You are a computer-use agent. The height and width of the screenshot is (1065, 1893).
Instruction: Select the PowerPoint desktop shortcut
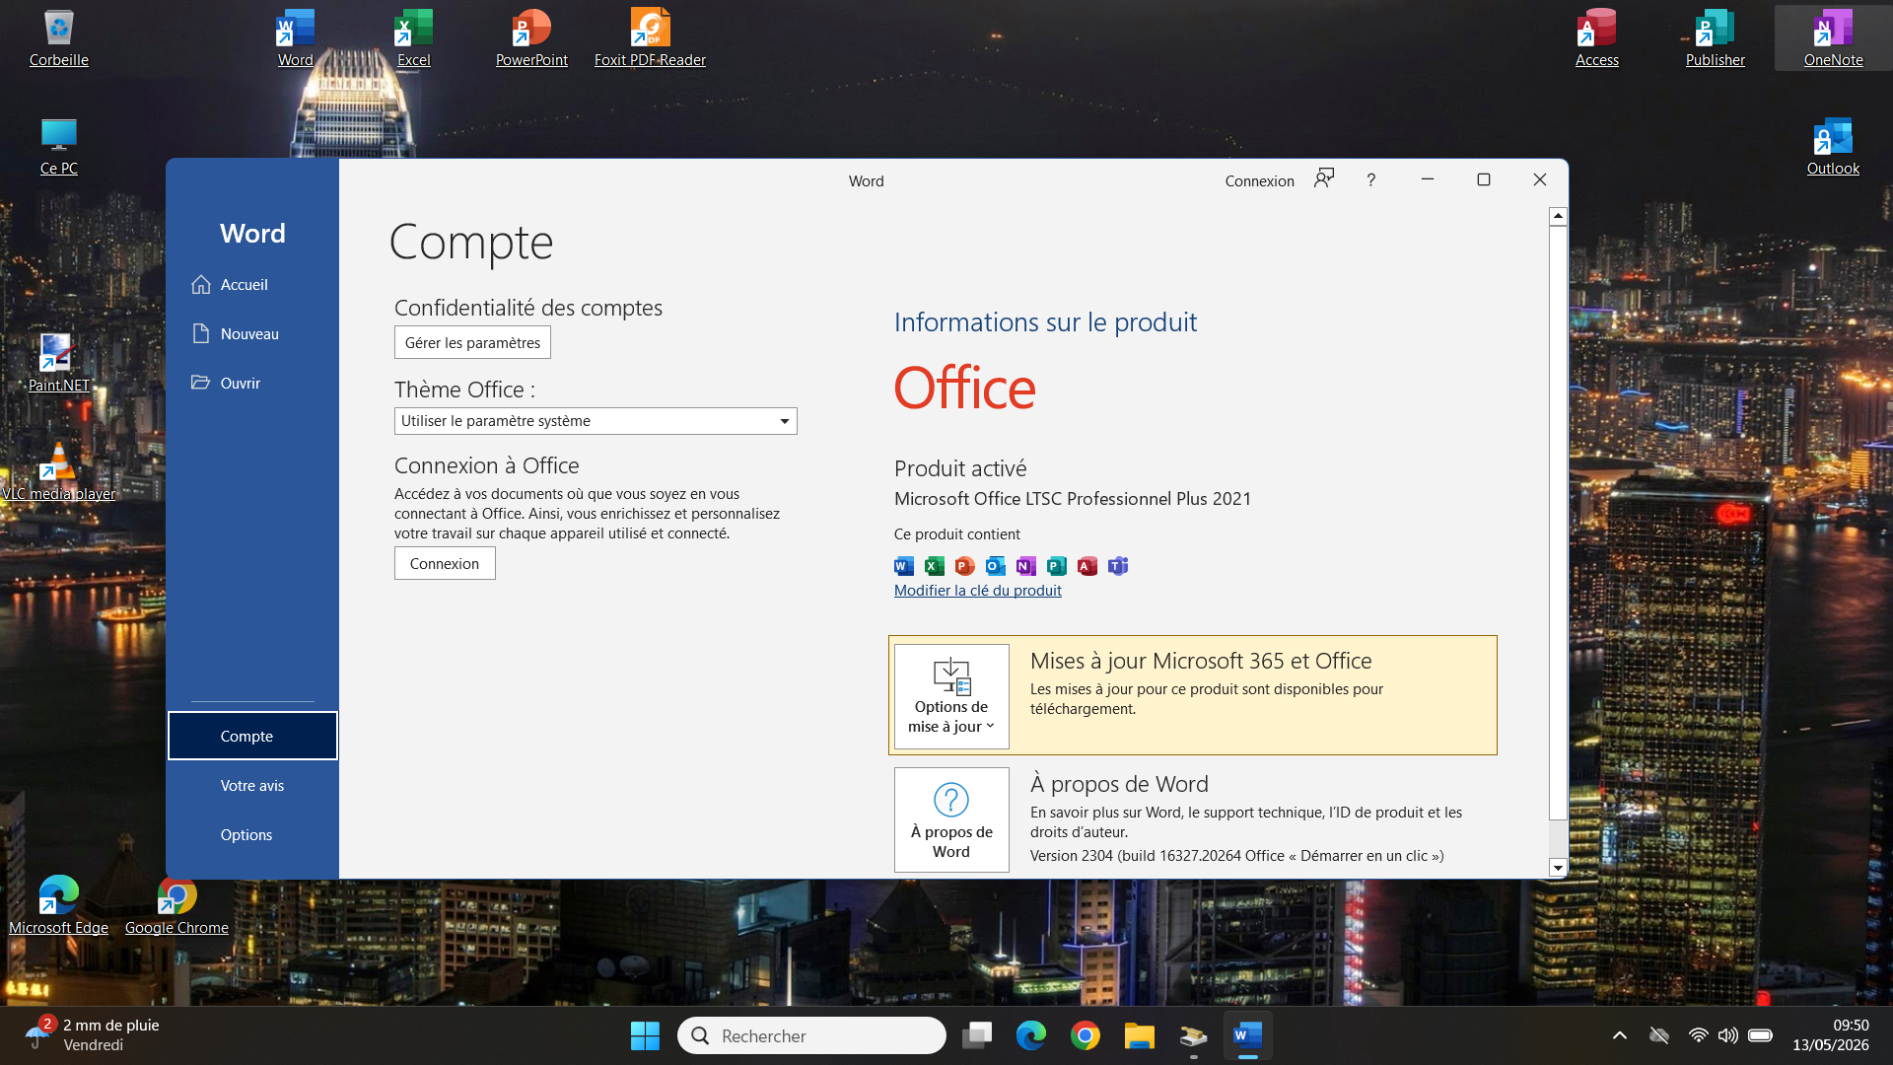[531, 38]
